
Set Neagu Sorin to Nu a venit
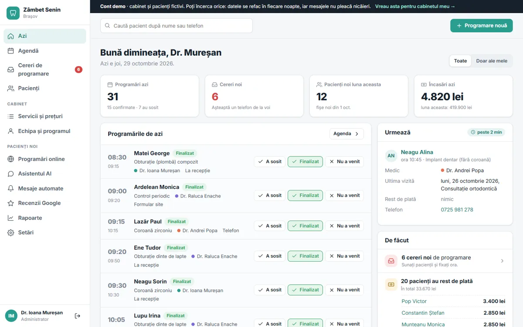point(344,290)
